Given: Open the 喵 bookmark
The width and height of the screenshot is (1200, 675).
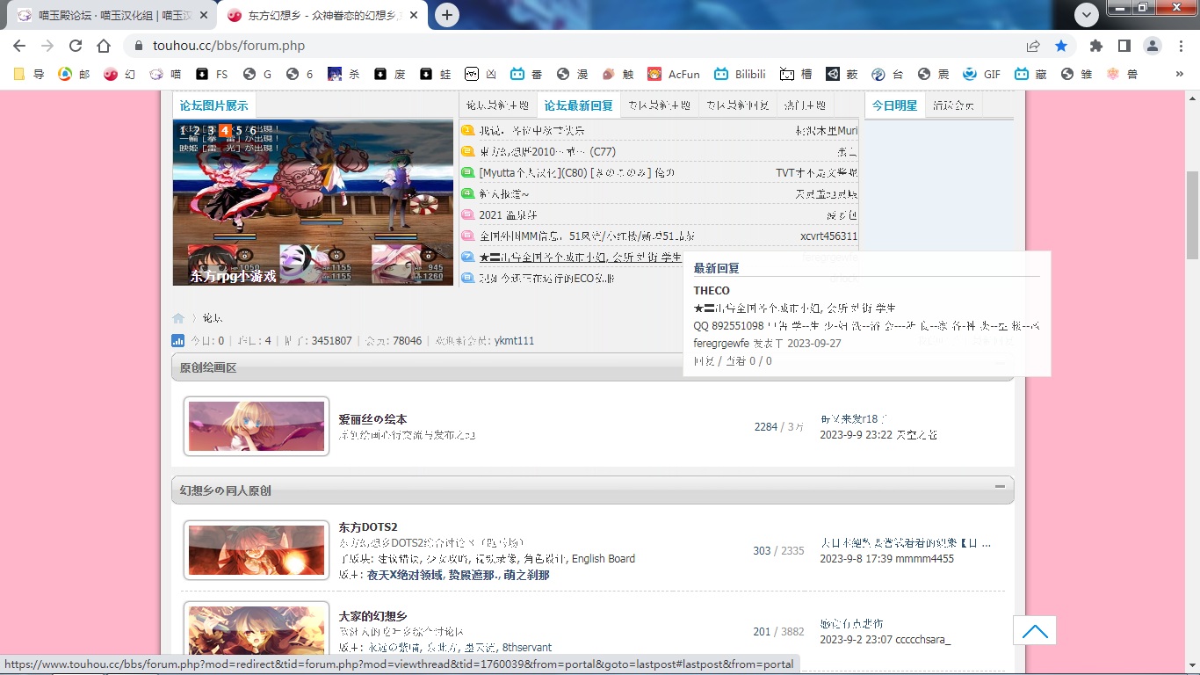Looking at the screenshot, I should pos(165,75).
